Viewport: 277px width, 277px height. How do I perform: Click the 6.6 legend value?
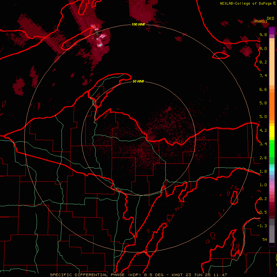pyautogui.click(x=263, y=89)
